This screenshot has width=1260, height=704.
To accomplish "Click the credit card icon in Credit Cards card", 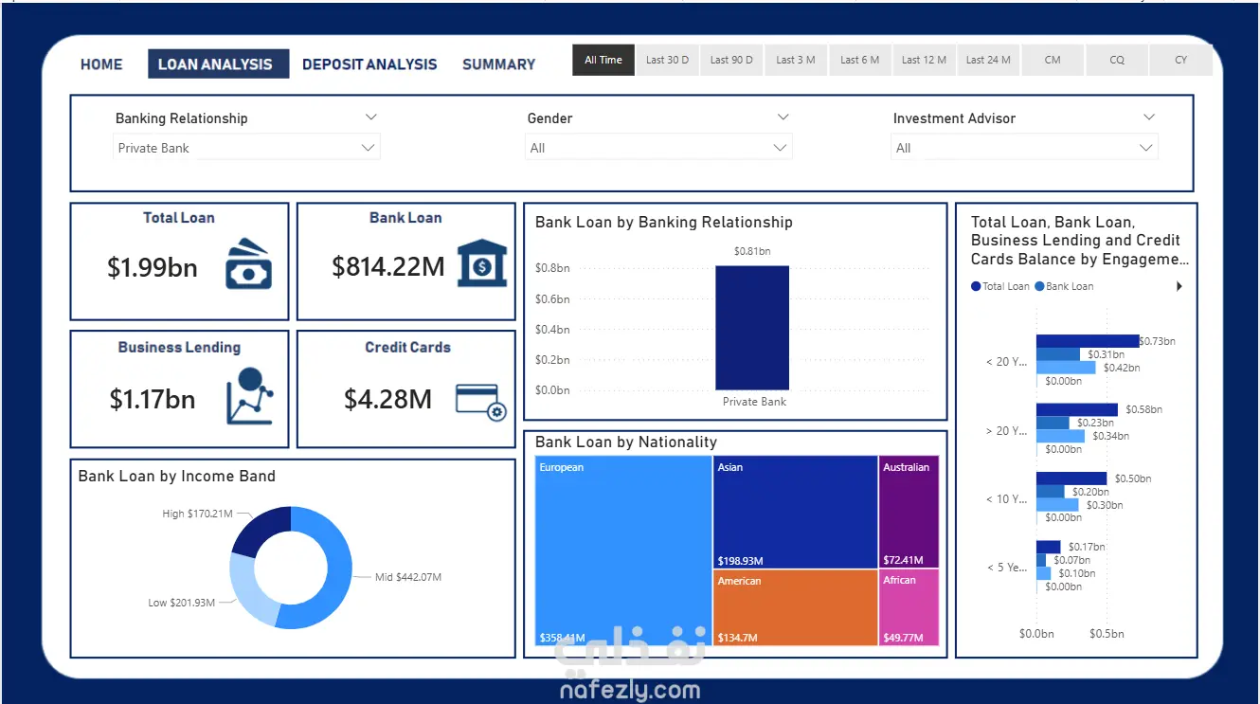I will [481, 402].
